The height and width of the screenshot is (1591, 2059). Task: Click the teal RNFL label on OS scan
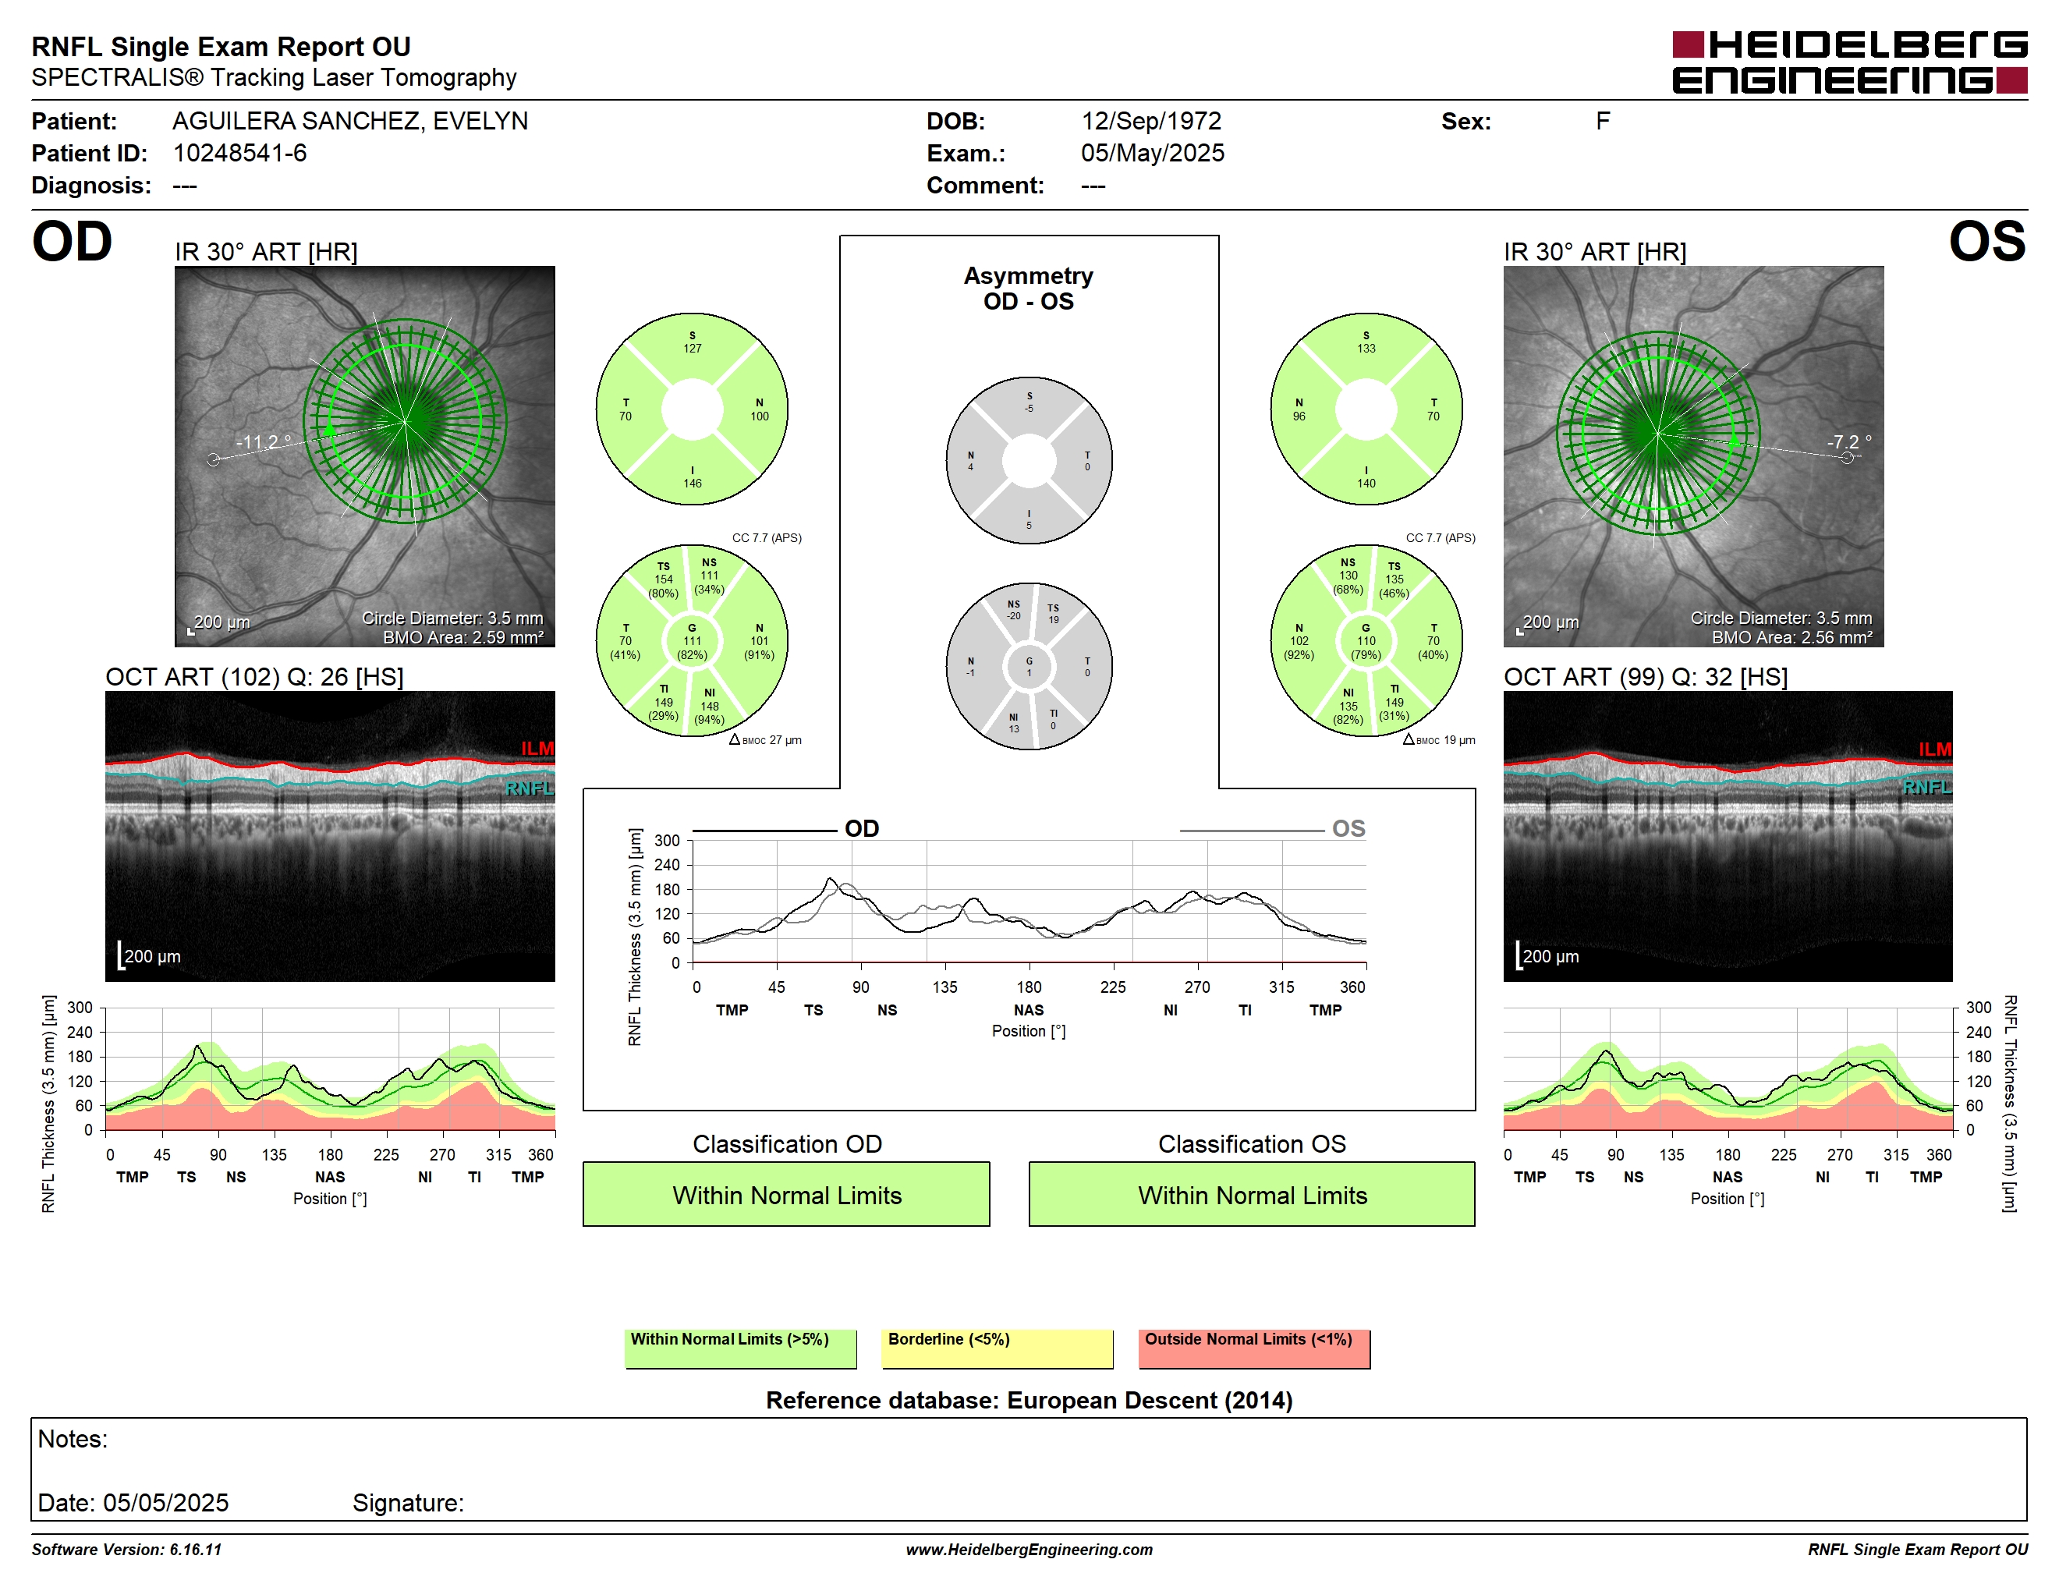point(1926,787)
